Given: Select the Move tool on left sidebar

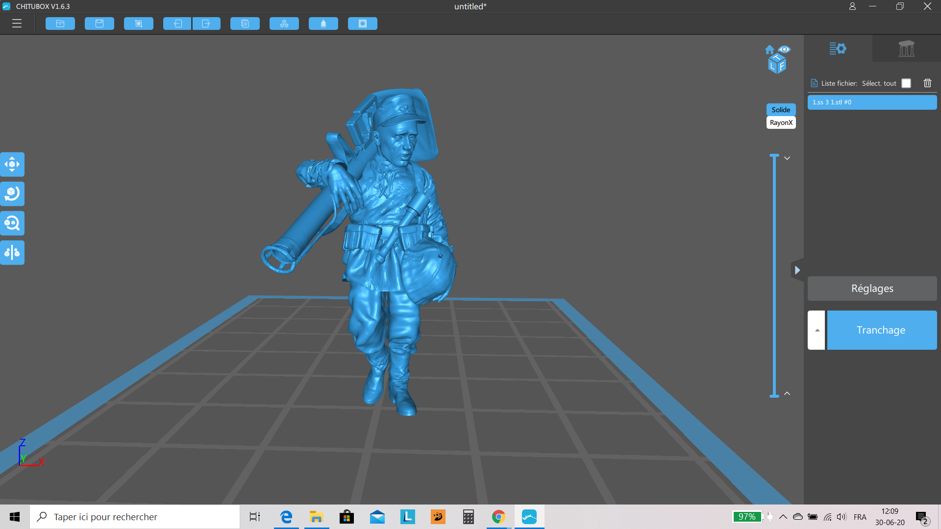Looking at the screenshot, I should pyautogui.click(x=12, y=165).
